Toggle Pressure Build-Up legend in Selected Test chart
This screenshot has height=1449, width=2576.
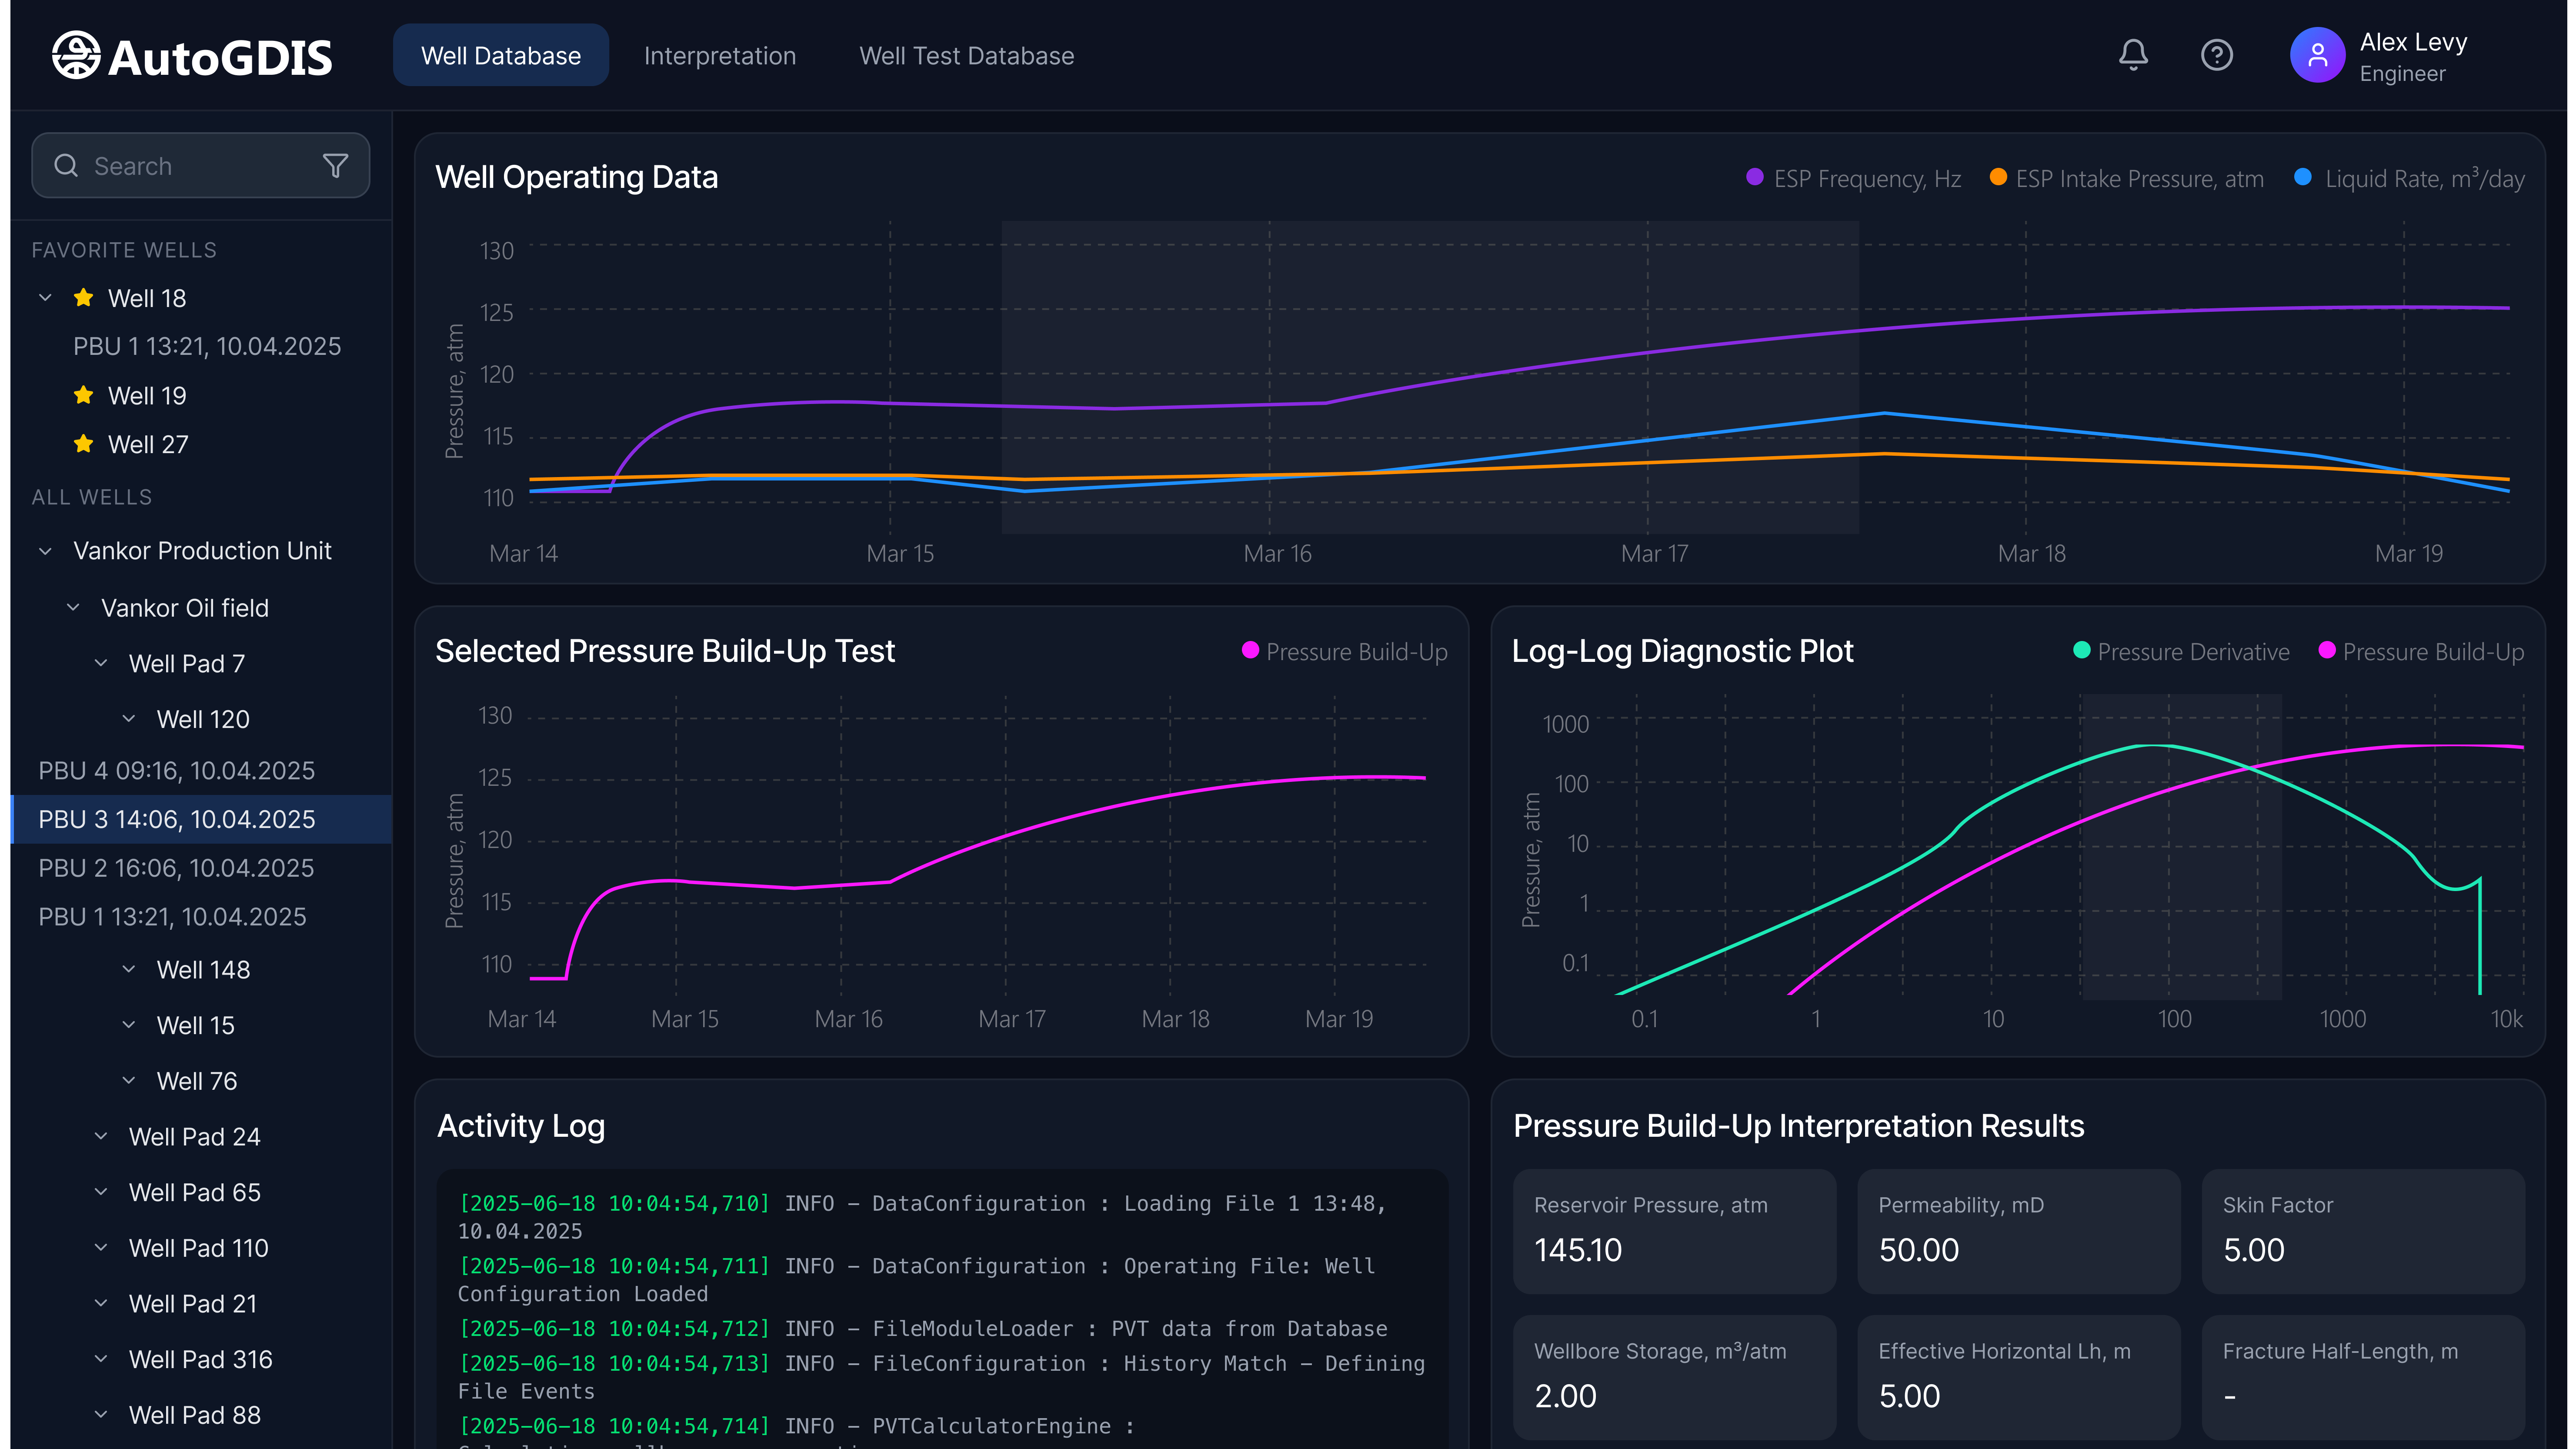pos(1344,652)
